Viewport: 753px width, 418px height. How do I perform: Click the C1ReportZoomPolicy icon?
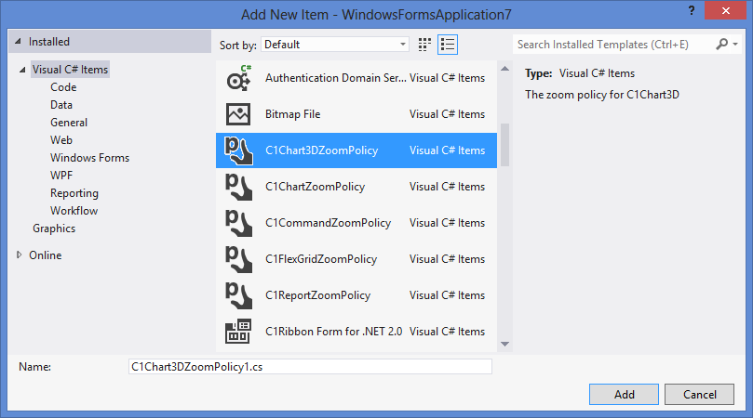click(x=239, y=295)
